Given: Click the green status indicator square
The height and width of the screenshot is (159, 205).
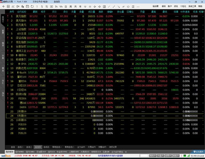Looking at the screenshot, I should click(x=184, y=156).
